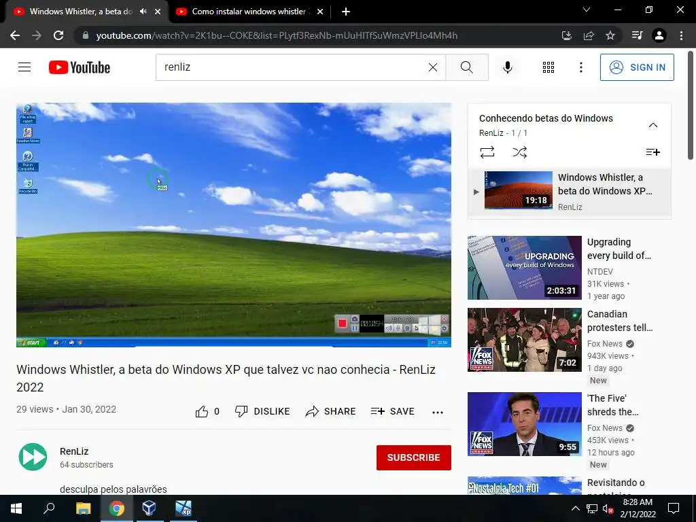Screen dimensions: 696x522
Task: Open Chrome profile avatar
Action: 659,35
